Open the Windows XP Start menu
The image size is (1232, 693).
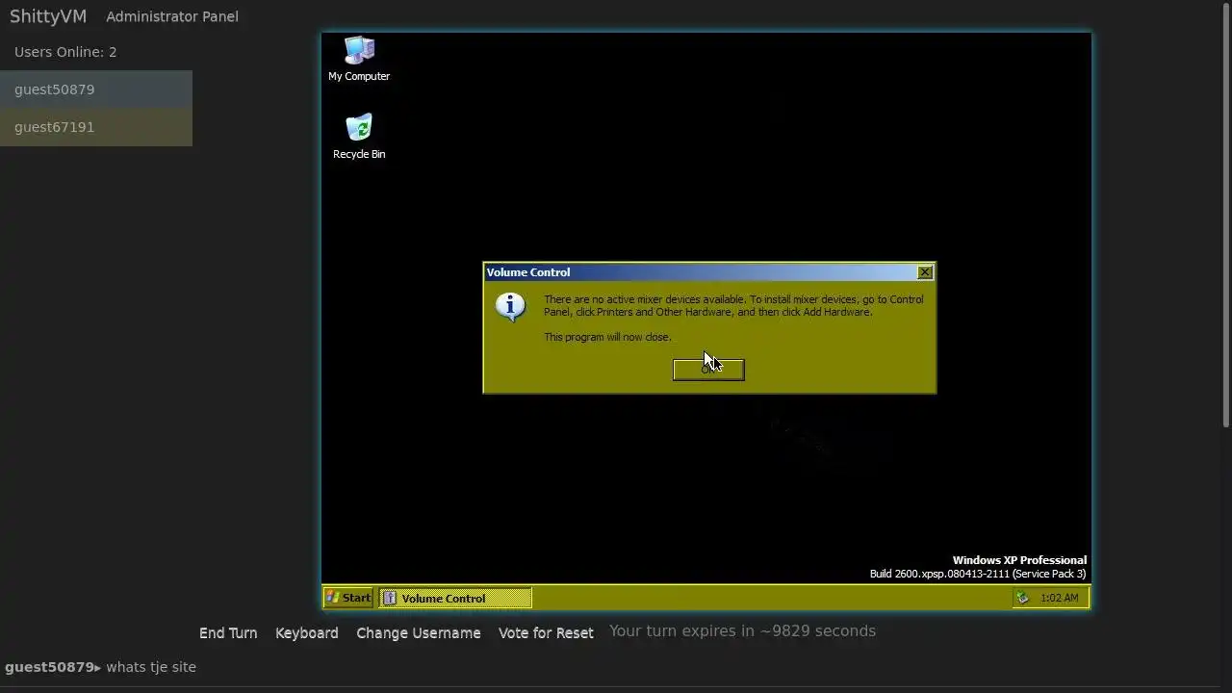tap(349, 598)
